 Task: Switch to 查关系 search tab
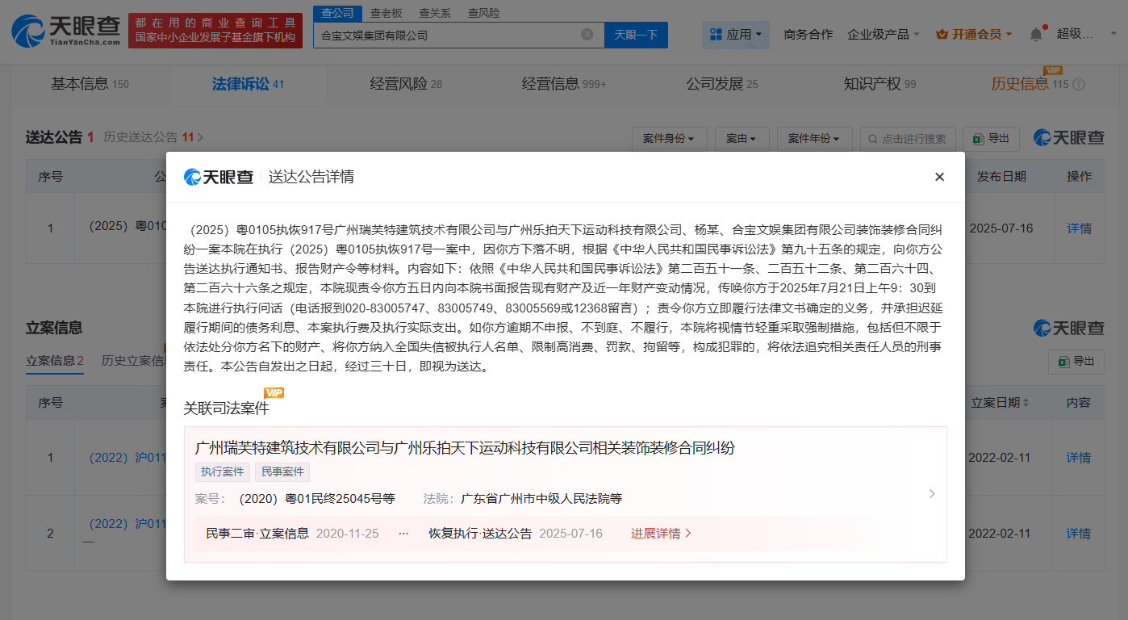pyautogui.click(x=435, y=13)
